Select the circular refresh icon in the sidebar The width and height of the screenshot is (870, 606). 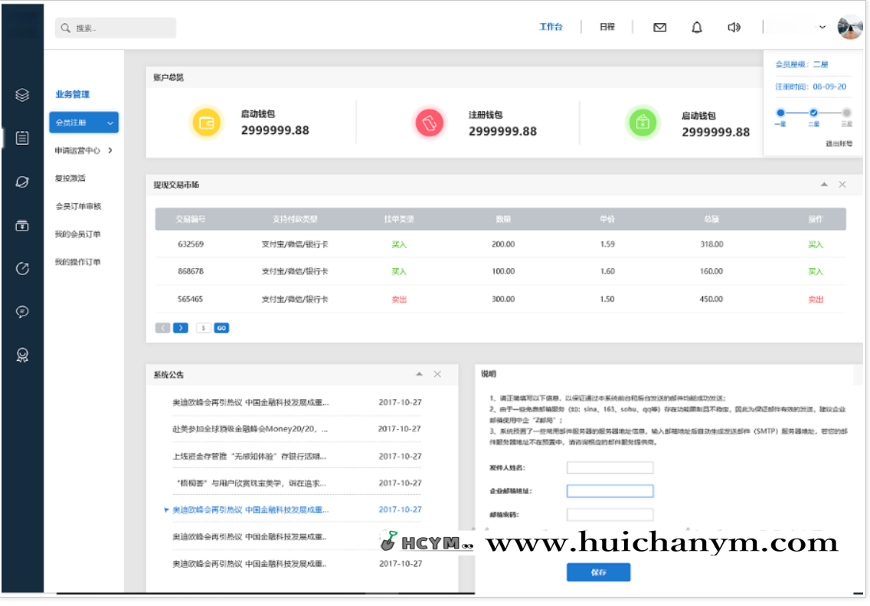click(x=22, y=269)
